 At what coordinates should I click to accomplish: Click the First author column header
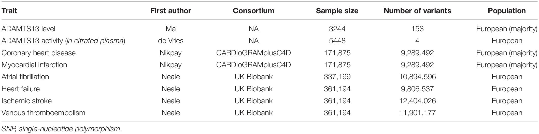point(171,11)
